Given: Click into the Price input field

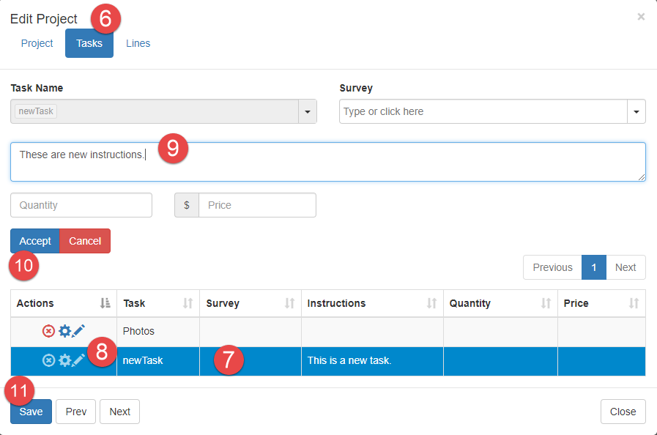Looking at the screenshot, I should [x=256, y=205].
